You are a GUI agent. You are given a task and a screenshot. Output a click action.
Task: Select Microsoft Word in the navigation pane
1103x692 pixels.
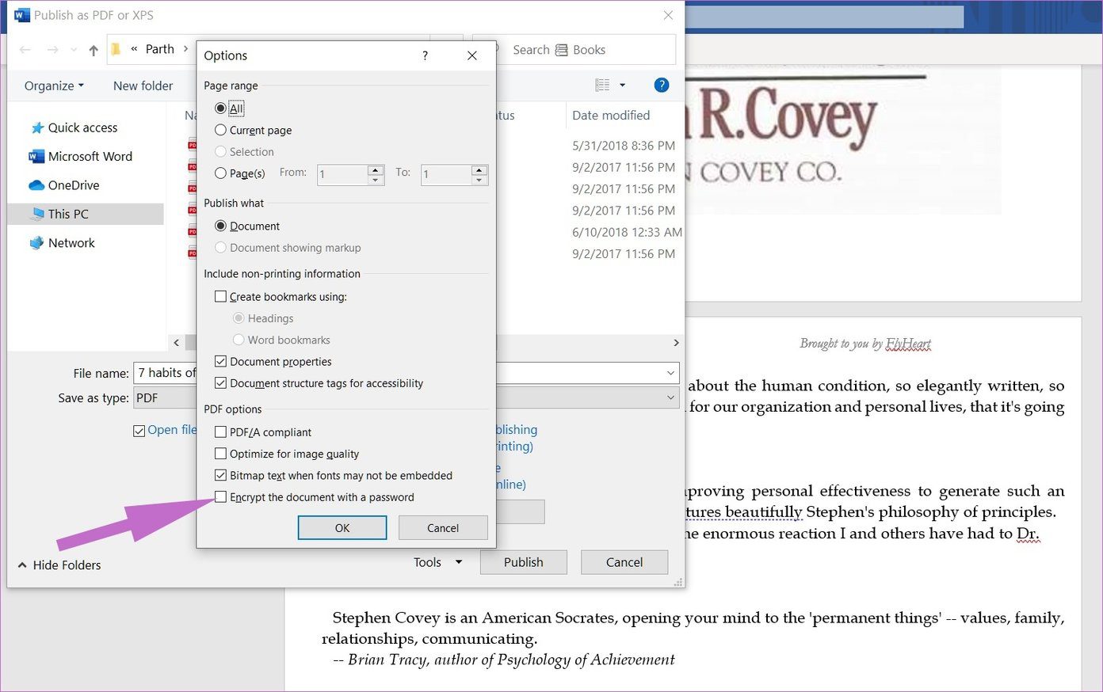pyautogui.click(x=81, y=157)
